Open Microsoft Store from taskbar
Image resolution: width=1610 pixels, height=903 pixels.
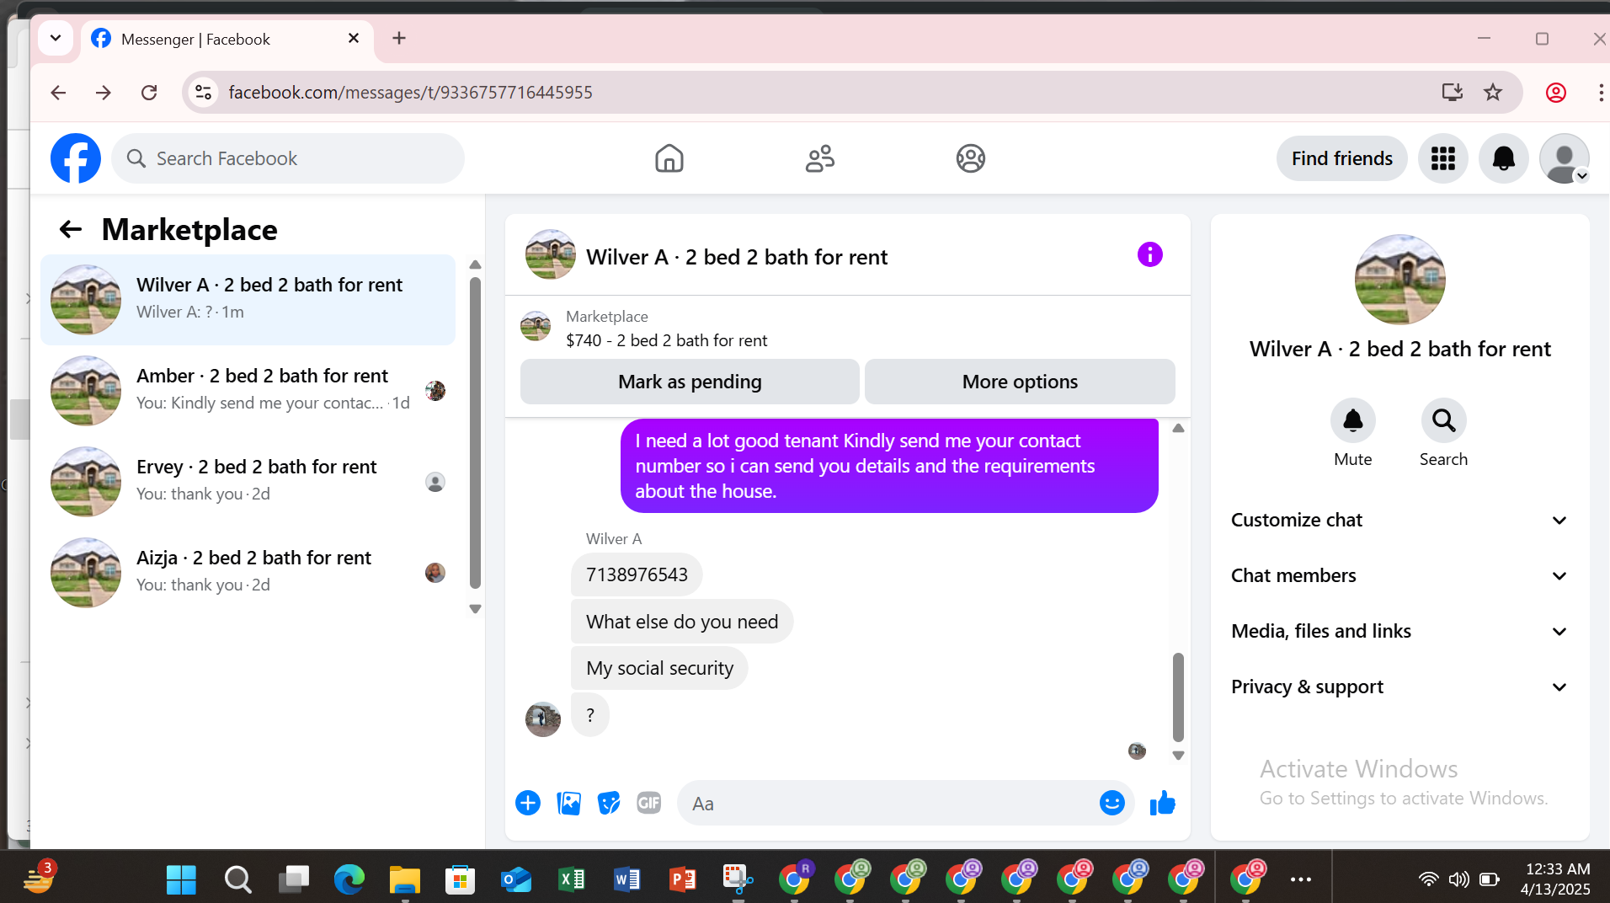coord(461,879)
